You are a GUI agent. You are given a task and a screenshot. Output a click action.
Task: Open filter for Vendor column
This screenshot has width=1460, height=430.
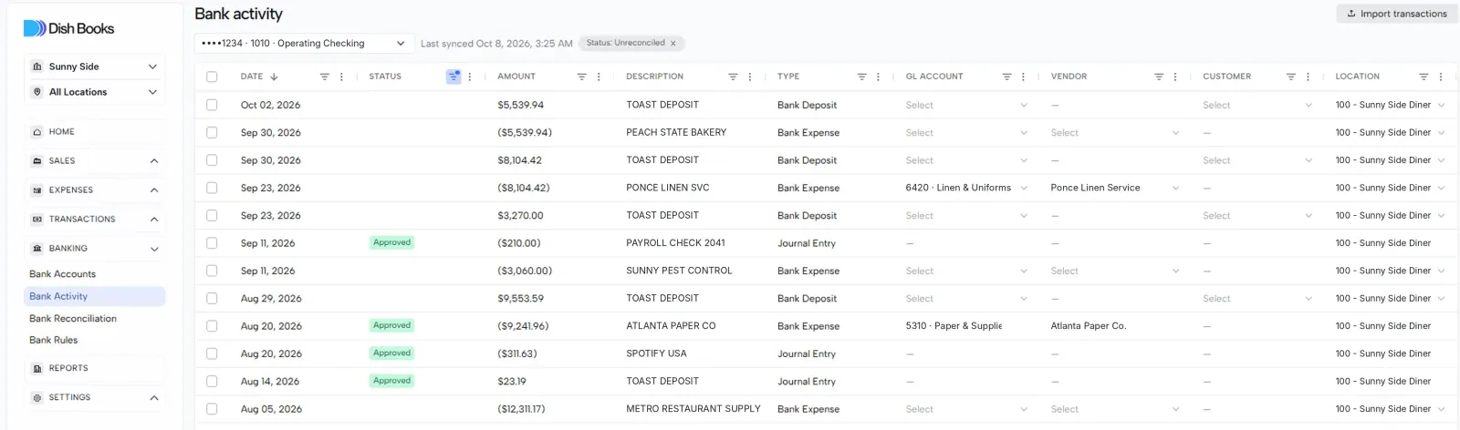(x=1158, y=77)
